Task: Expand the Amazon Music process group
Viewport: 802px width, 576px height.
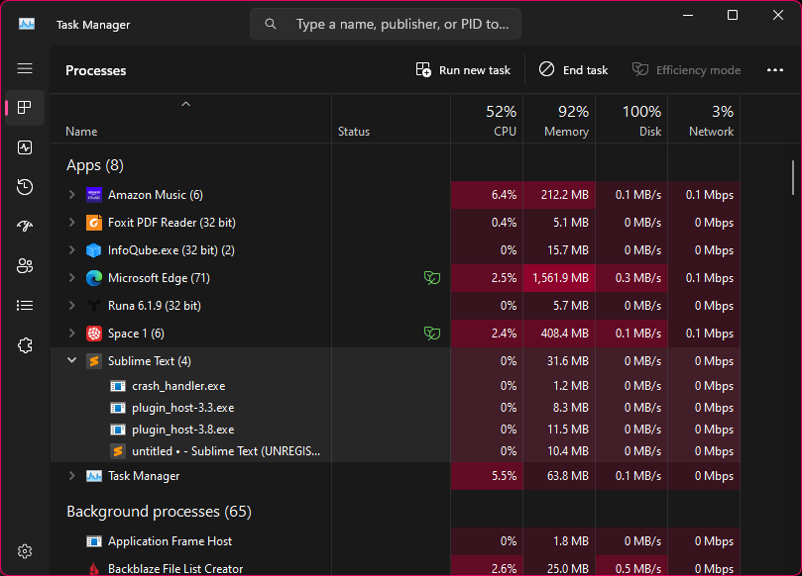Action: point(71,195)
